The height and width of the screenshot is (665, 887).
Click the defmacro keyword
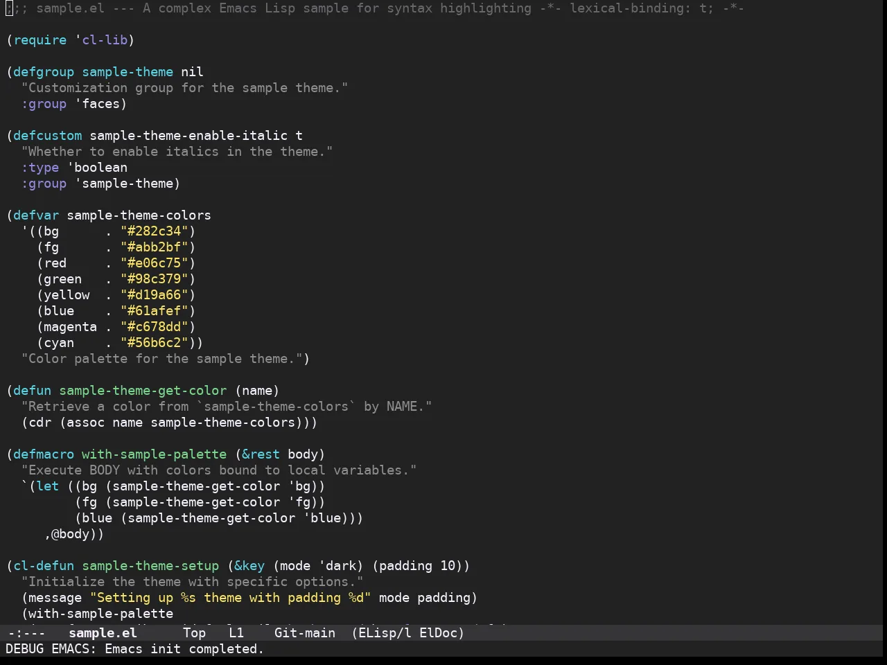click(44, 454)
